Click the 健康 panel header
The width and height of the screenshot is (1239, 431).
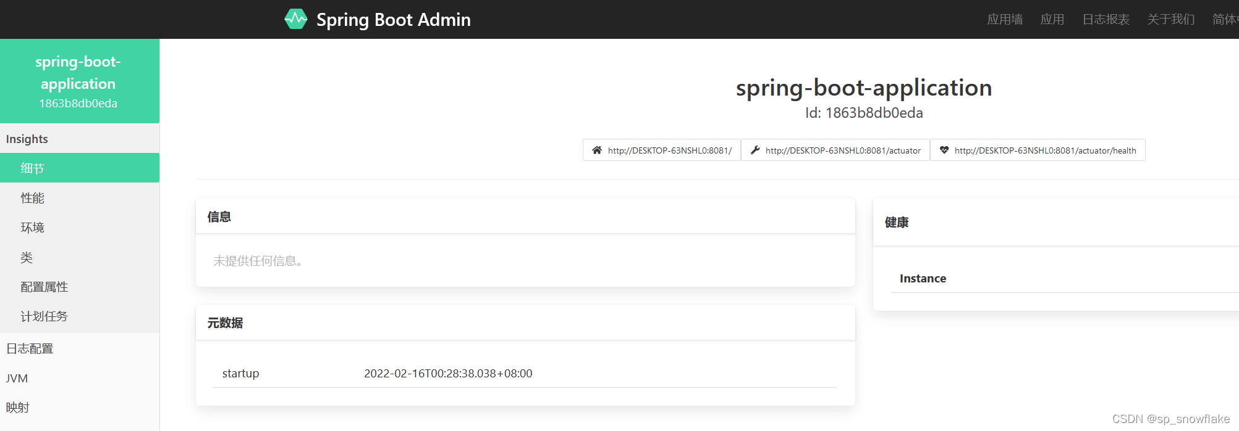pos(1055,222)
